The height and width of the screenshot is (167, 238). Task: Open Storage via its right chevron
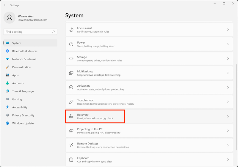pyautogui.click(x=228, y=58)
